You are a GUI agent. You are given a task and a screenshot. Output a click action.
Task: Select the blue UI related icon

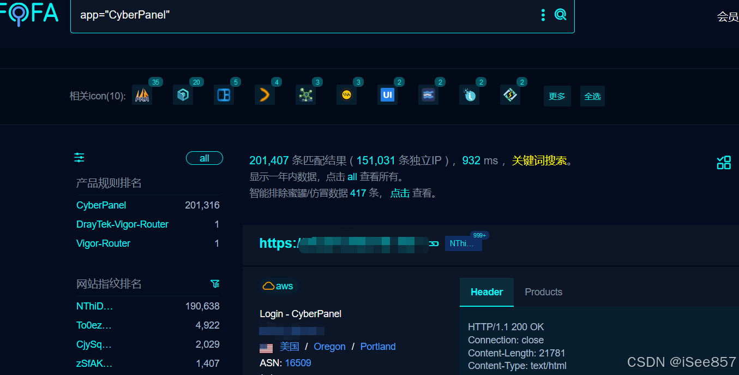pyautogui.click(x=387, y=95)
